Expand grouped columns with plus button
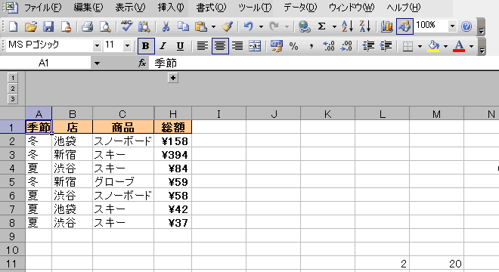 coord(173,78)
